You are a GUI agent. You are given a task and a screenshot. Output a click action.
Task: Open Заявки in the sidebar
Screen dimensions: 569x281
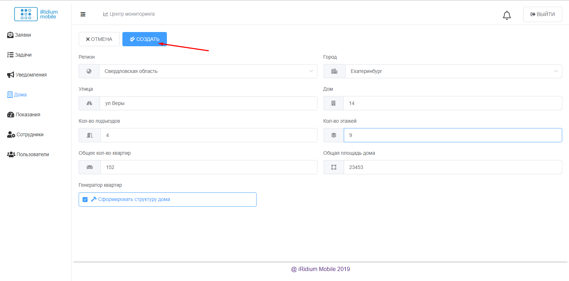point(19,35)
